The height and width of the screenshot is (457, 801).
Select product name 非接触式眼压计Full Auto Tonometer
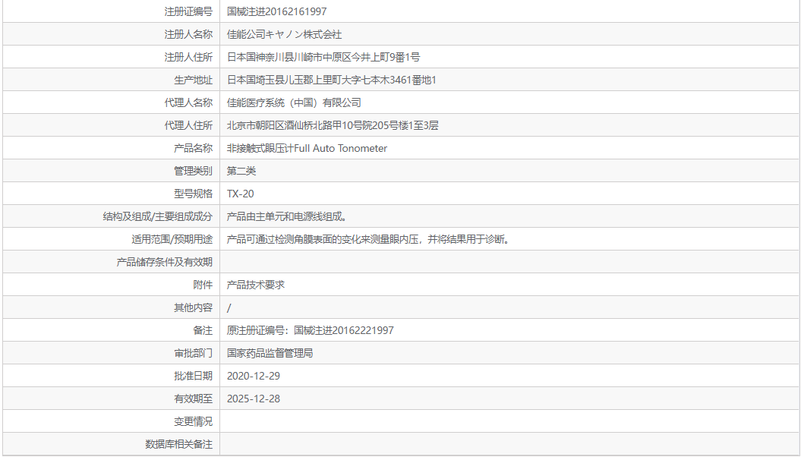click(307, 149)
